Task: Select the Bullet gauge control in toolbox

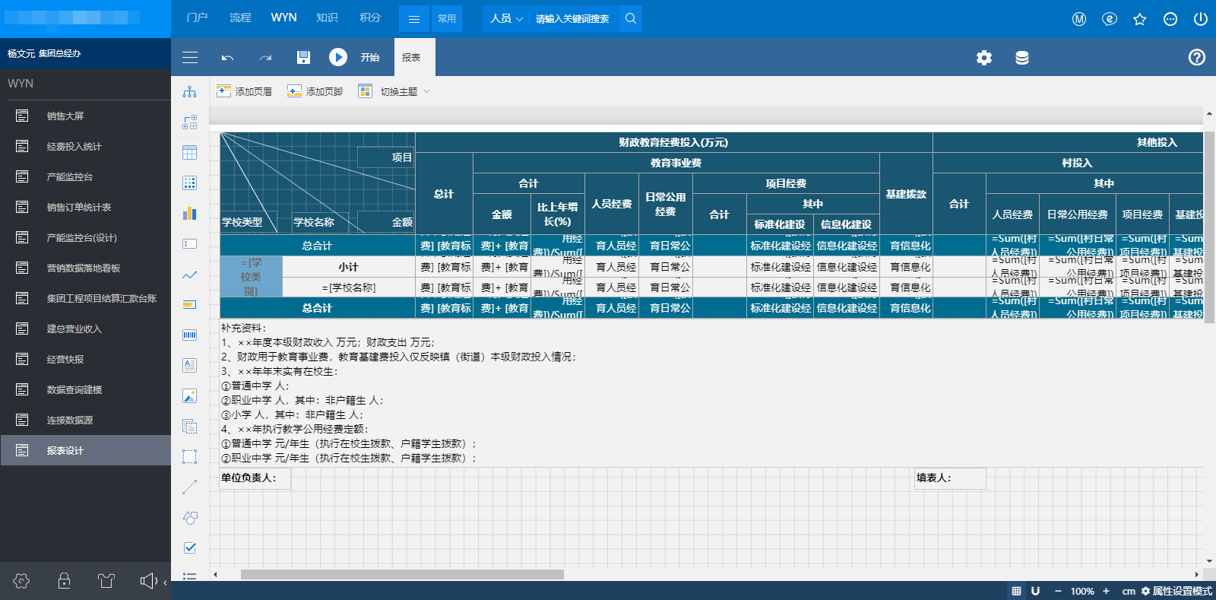Action: [190, 305]
